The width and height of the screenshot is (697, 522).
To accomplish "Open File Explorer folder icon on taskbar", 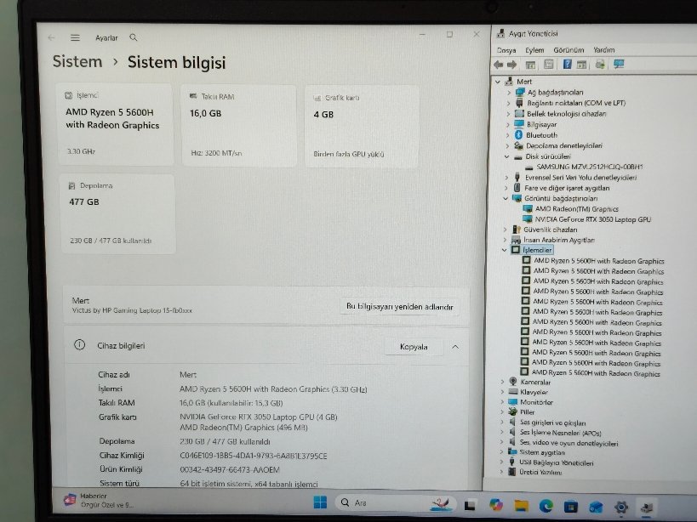I will click(521, 505).
